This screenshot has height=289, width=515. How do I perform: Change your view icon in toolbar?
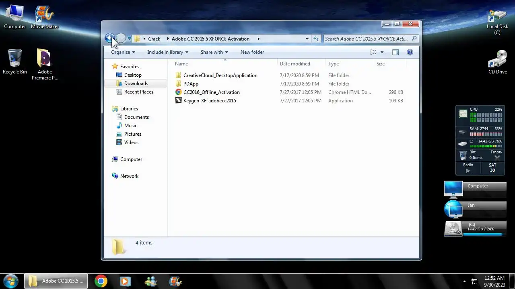point(373,52)
